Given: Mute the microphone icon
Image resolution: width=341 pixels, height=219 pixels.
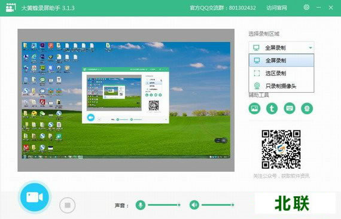Looking at the screenshot, I should [140, 205].
